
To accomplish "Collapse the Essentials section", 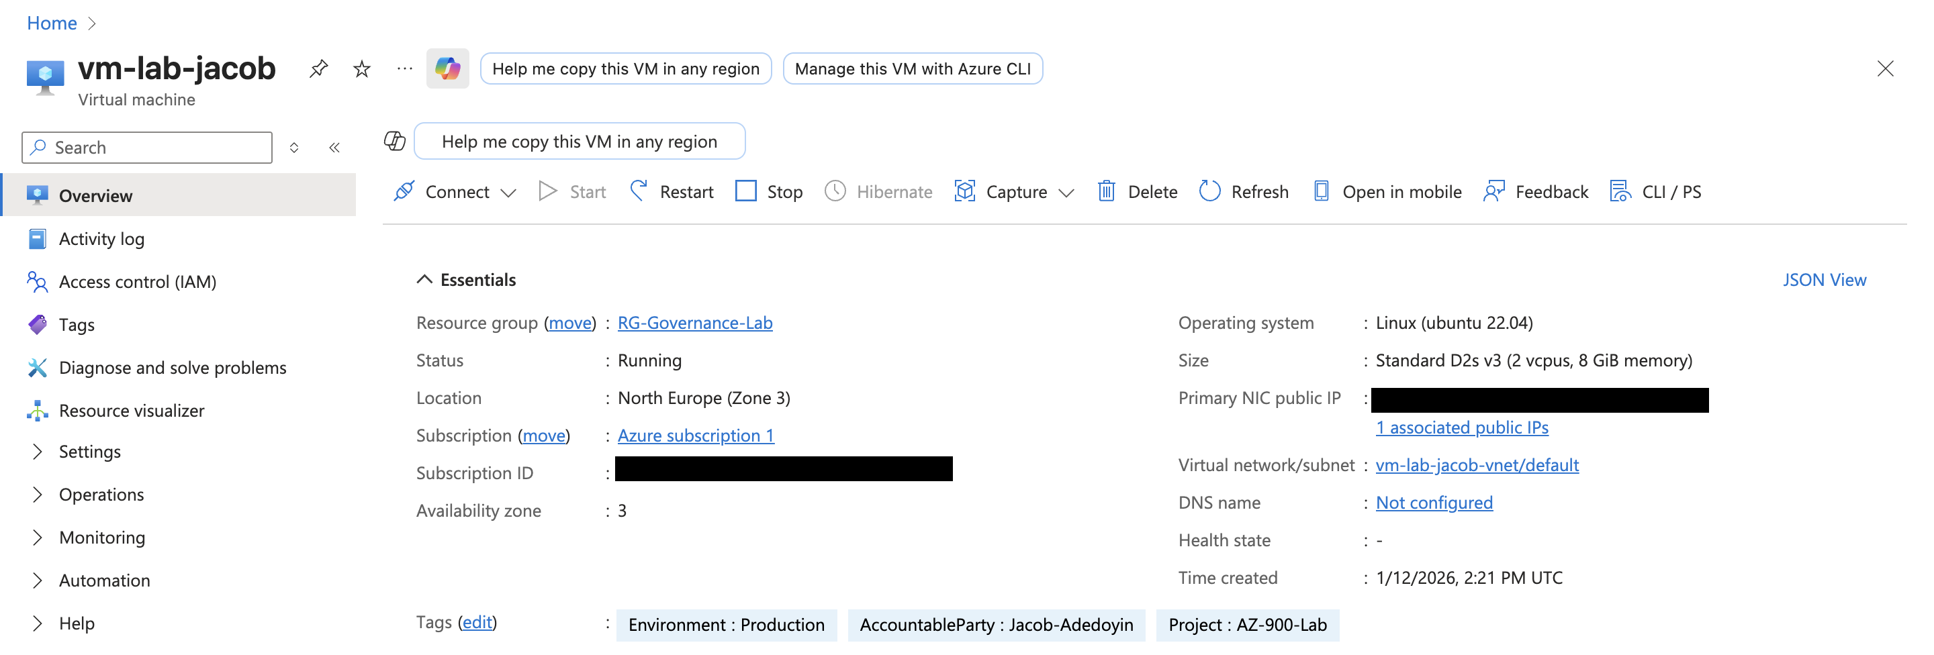I will pos(424,280).
